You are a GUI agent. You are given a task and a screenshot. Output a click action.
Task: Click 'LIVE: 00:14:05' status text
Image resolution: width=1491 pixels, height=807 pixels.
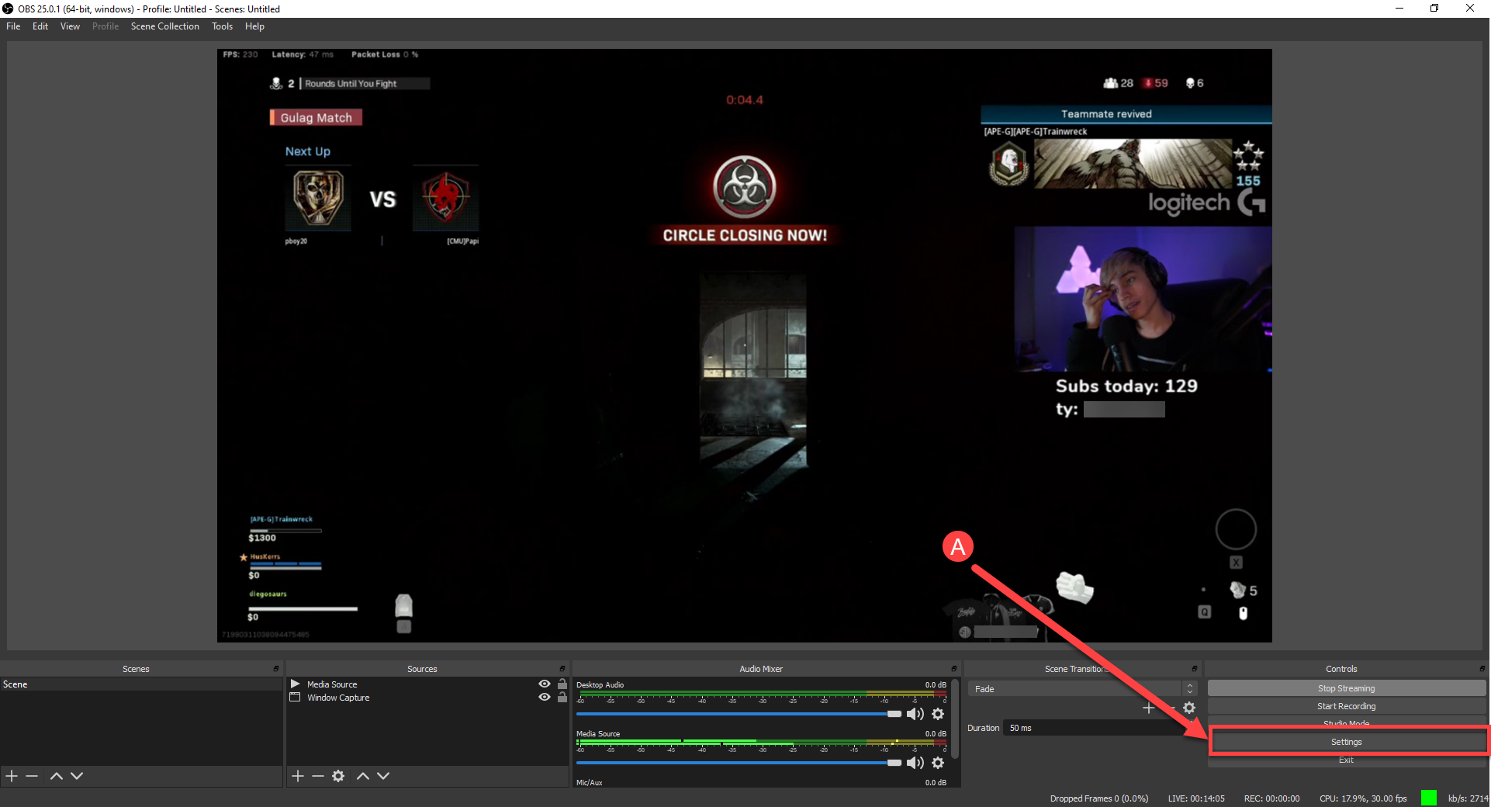coord(1196,798)
